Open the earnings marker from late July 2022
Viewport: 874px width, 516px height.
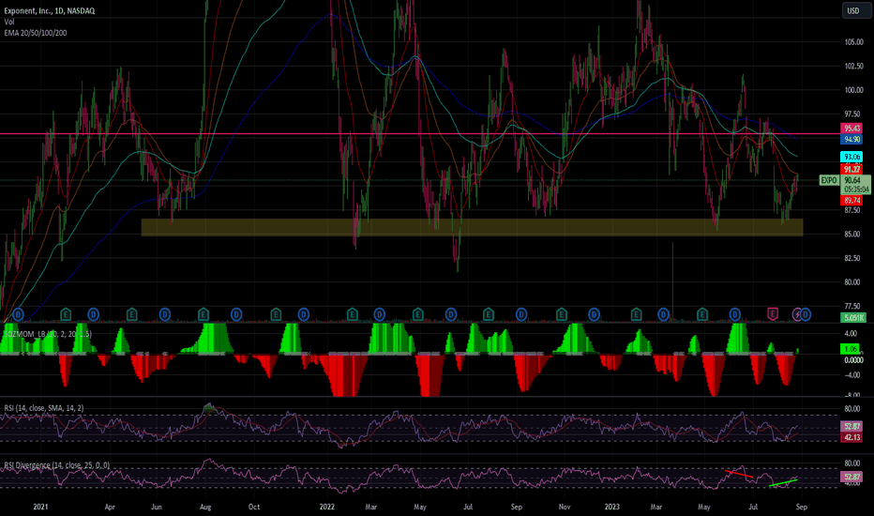pos(489,314)
